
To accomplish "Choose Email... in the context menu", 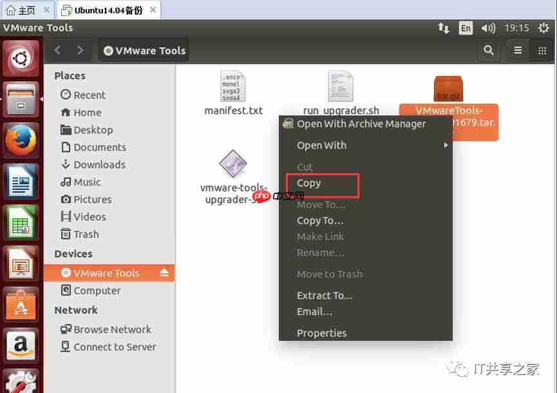I will pyautogui.click(x=366, y=312).
